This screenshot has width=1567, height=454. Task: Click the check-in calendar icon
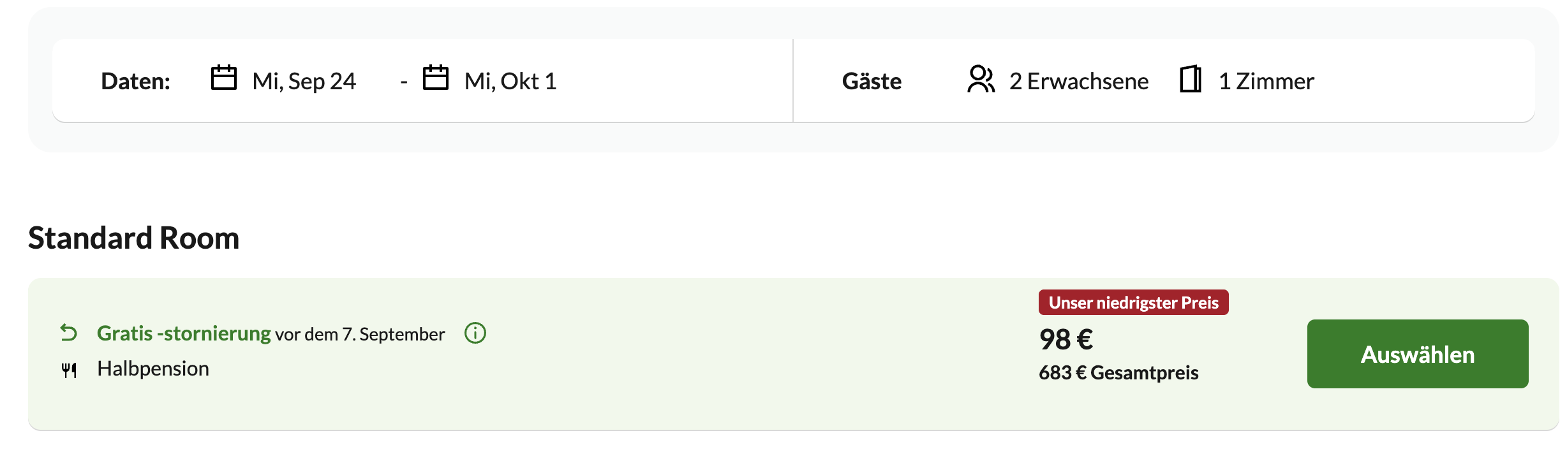pos(224,78)
